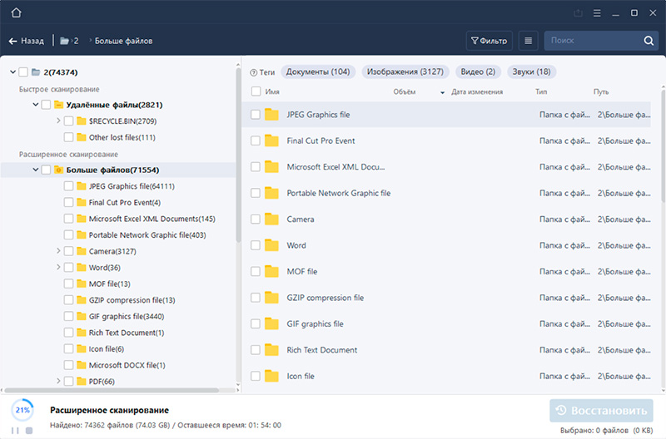Open the hamburger menu in title bar
666x439 pixels.
pos(596,13)
